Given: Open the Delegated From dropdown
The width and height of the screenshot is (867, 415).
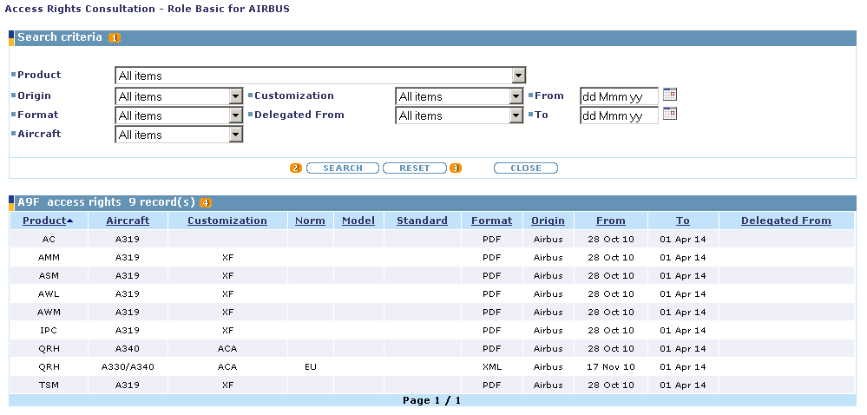Looking at the screenshot, I should (x=459, y=115).
